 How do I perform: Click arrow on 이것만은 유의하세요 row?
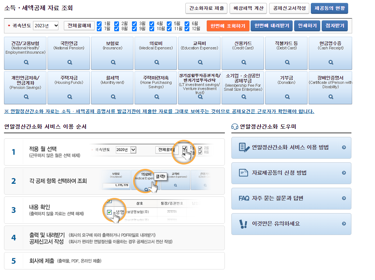344,223
